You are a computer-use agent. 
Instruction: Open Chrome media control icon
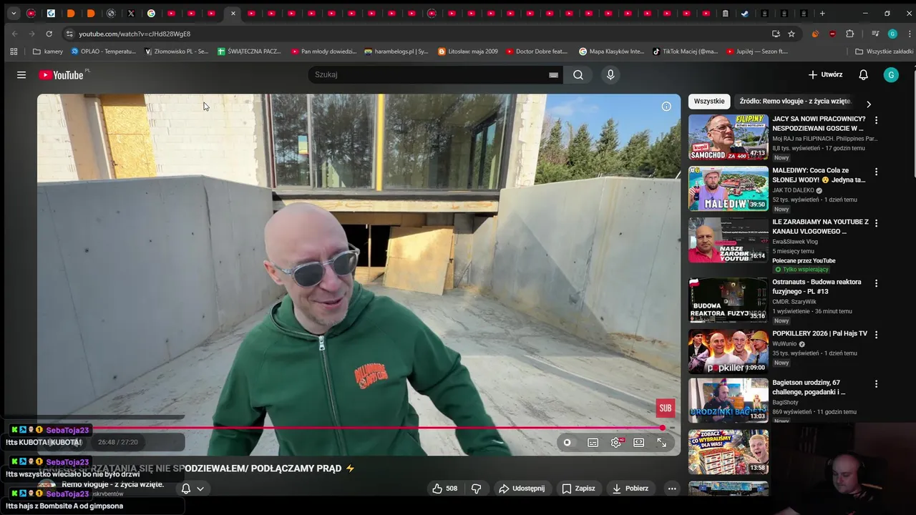pos(875,34)
